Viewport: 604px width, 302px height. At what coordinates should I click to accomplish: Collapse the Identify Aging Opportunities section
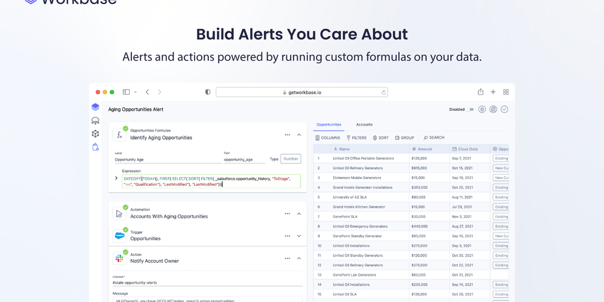[x=299, y=134]
